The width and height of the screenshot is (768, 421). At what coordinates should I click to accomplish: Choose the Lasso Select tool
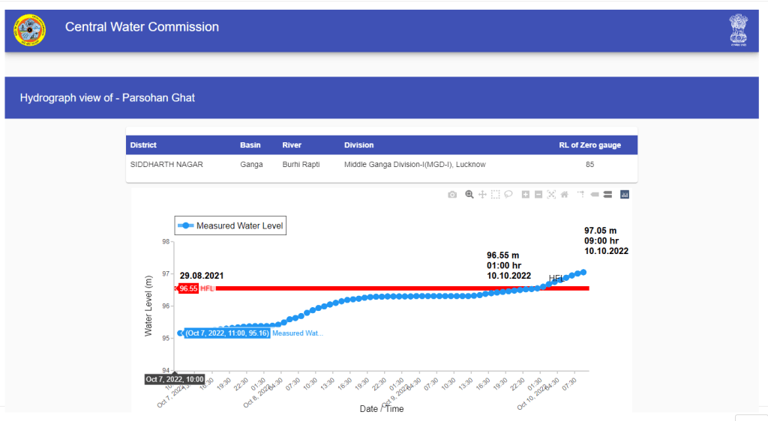point(508,195)
